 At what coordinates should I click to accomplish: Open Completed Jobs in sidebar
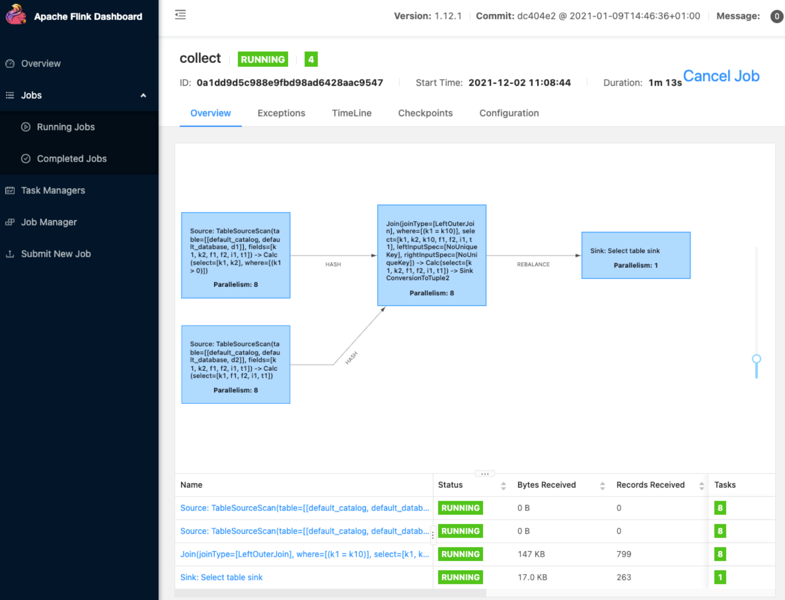72,159
